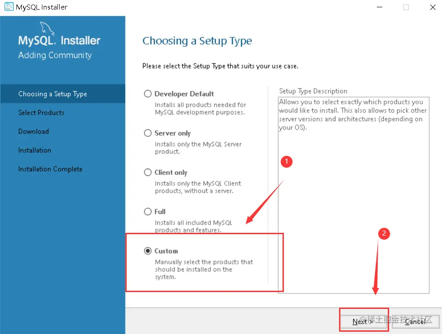Click 'Installs only the MySQL Server' description
442x334 pixels.
[198, 148]
